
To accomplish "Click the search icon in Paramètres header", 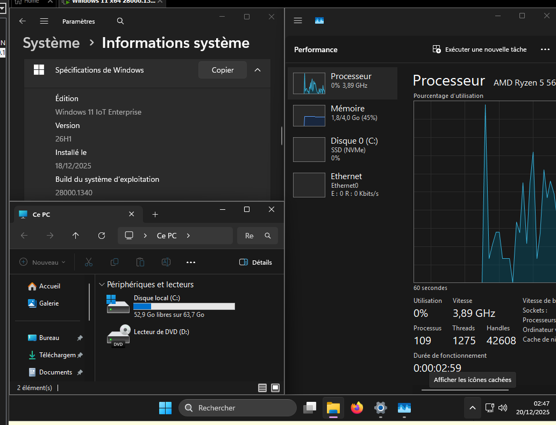I will click(120, 21).
